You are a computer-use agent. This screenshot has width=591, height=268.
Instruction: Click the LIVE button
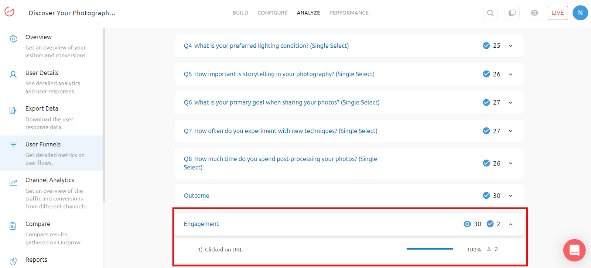[x=557, y=13]
